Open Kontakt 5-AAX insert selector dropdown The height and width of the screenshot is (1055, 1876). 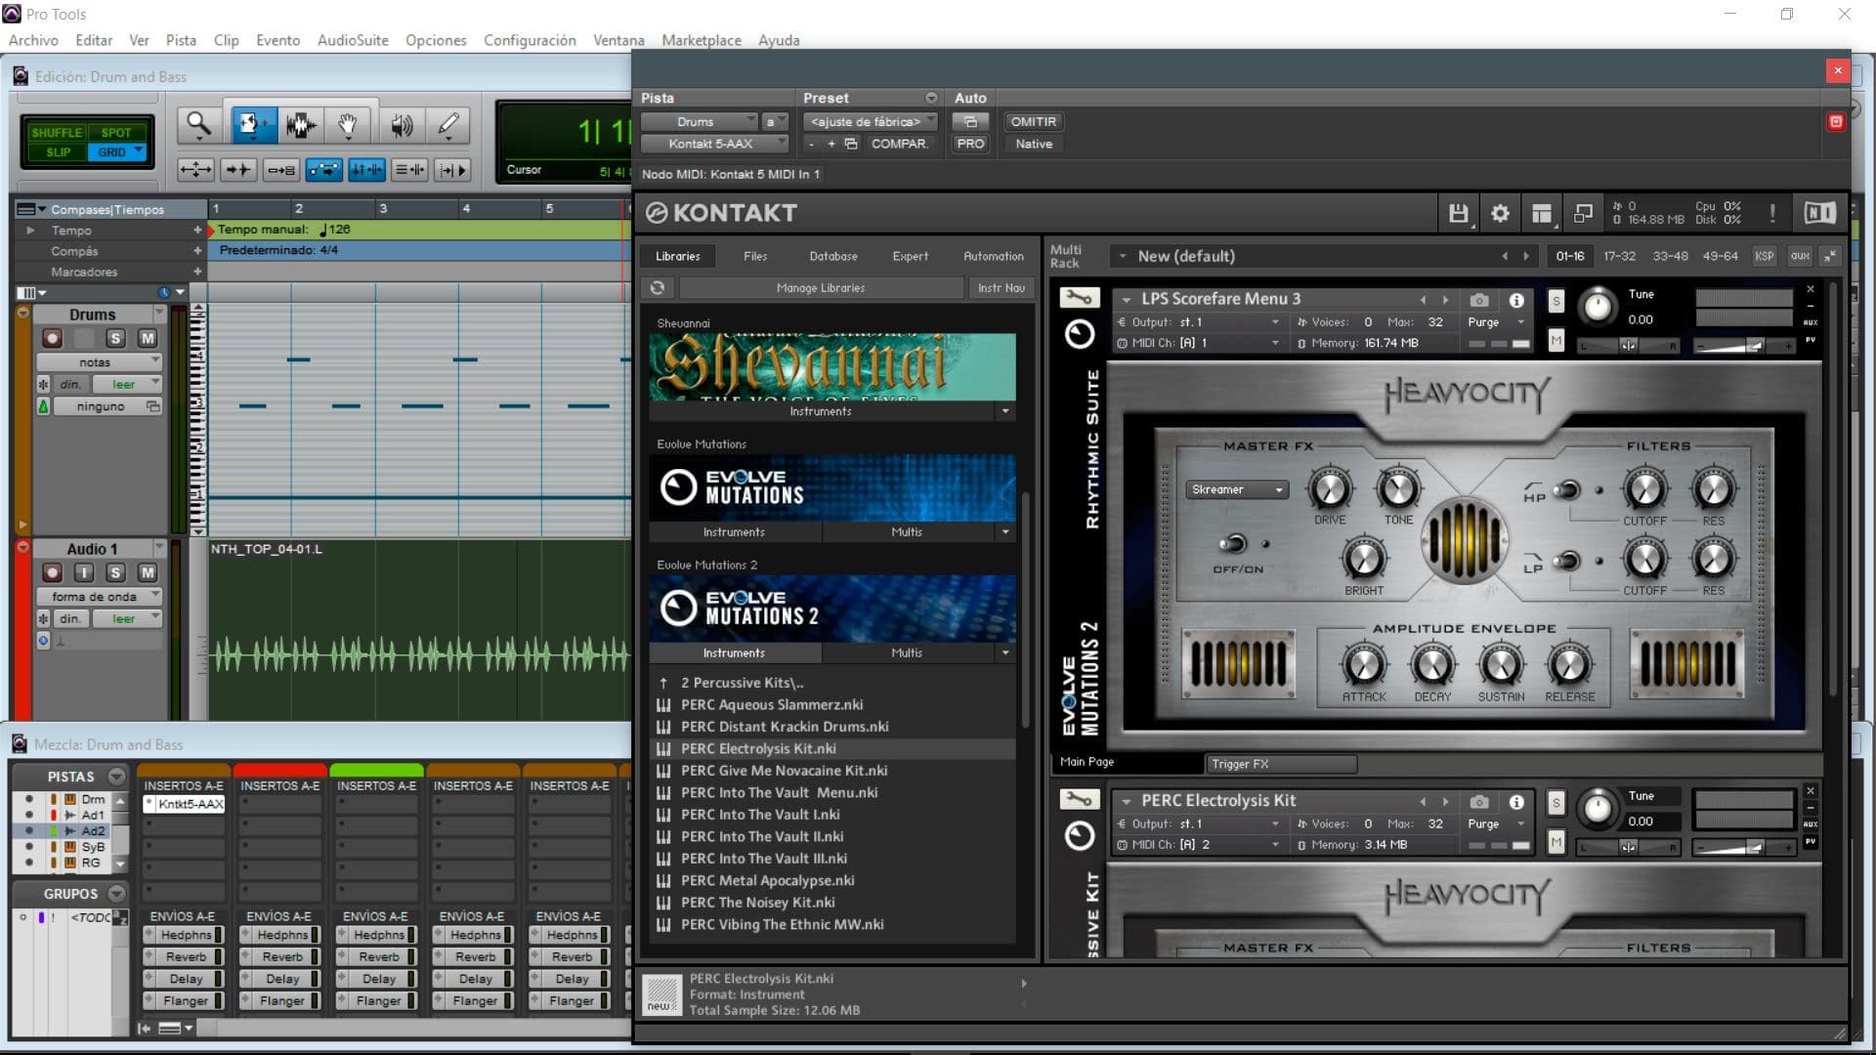(714, 144)
